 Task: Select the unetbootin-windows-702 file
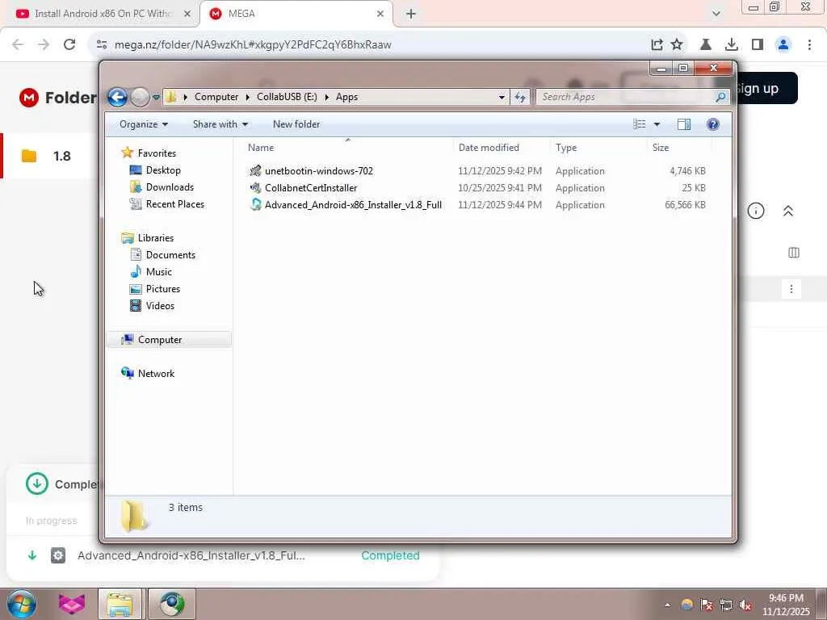318,171
